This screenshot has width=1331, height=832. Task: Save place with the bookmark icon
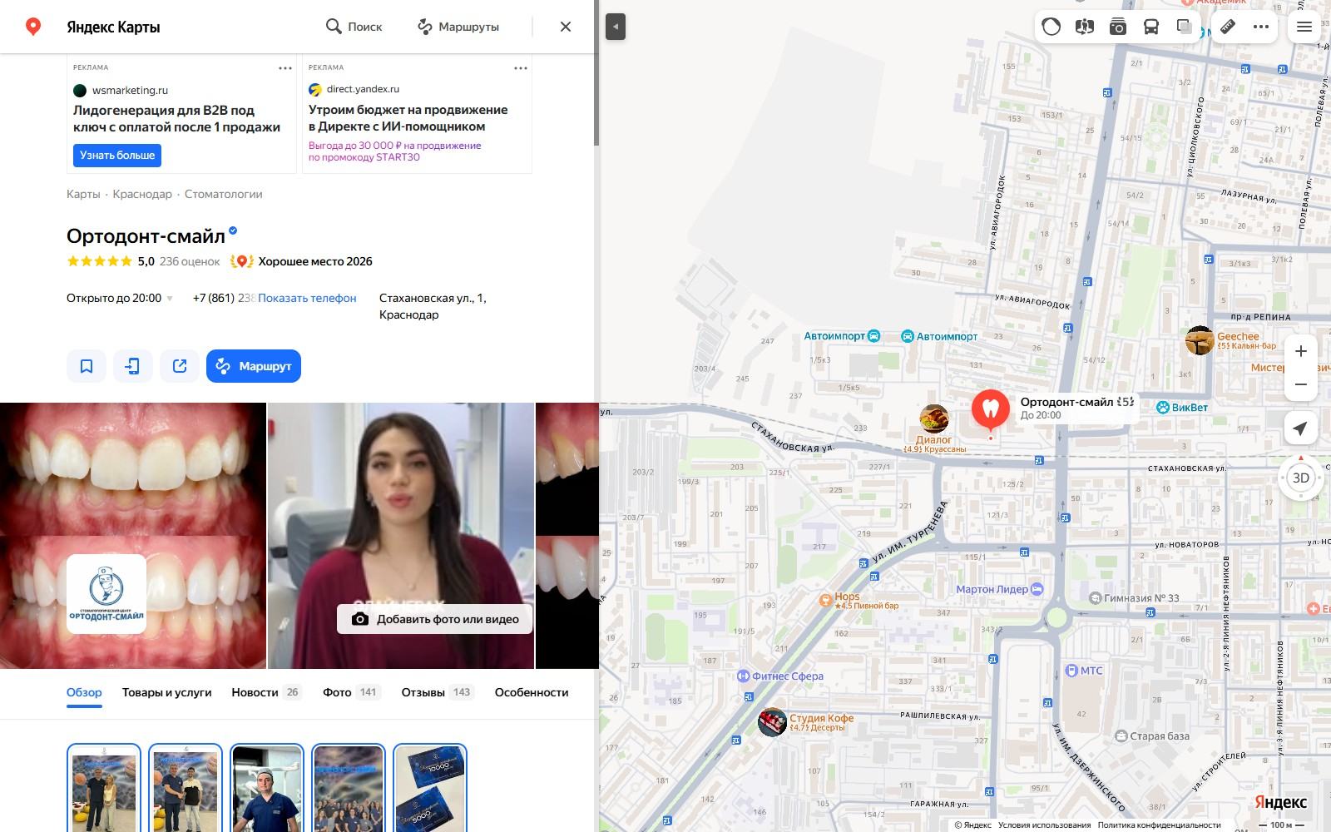coord(87,366)
